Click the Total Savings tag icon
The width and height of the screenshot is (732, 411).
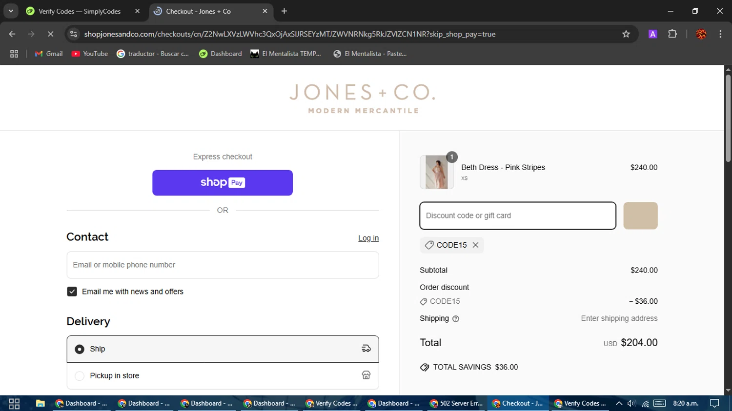tap(425, 367)
